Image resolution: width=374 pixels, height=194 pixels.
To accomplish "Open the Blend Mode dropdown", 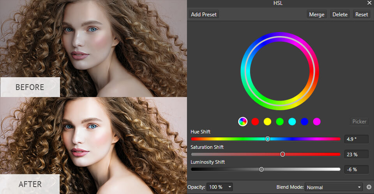I will [x=333, y=187].
